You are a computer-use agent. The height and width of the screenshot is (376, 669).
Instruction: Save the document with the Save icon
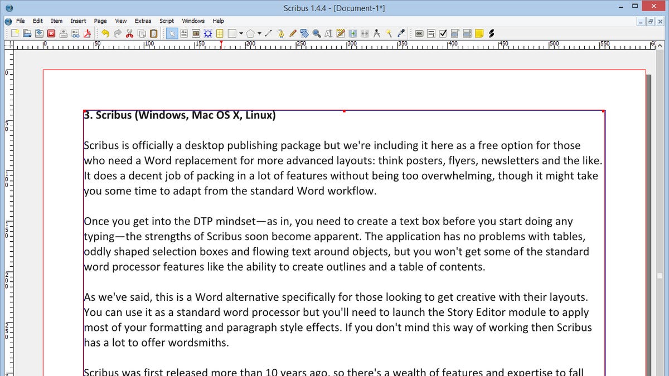point(39,33)
